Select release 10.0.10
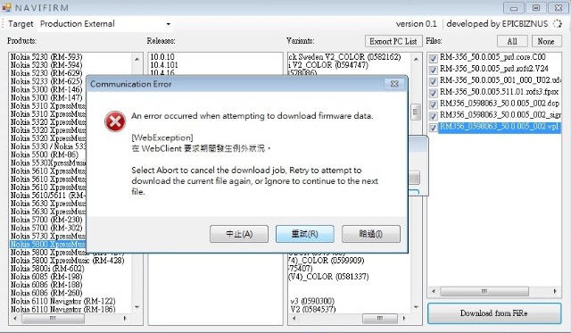This screenshot has width=571, height=333. pos(162,57)
